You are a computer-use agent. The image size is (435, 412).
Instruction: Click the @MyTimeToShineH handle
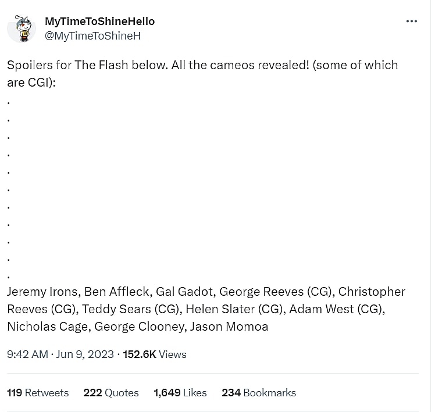point(92,36)
